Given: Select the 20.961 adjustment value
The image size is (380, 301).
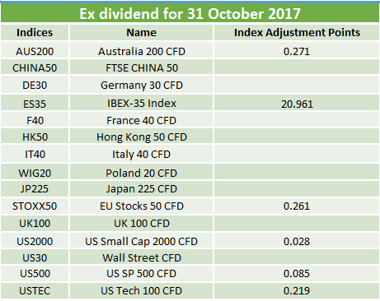Looking at the screenshot, I should tap(297, 104).
